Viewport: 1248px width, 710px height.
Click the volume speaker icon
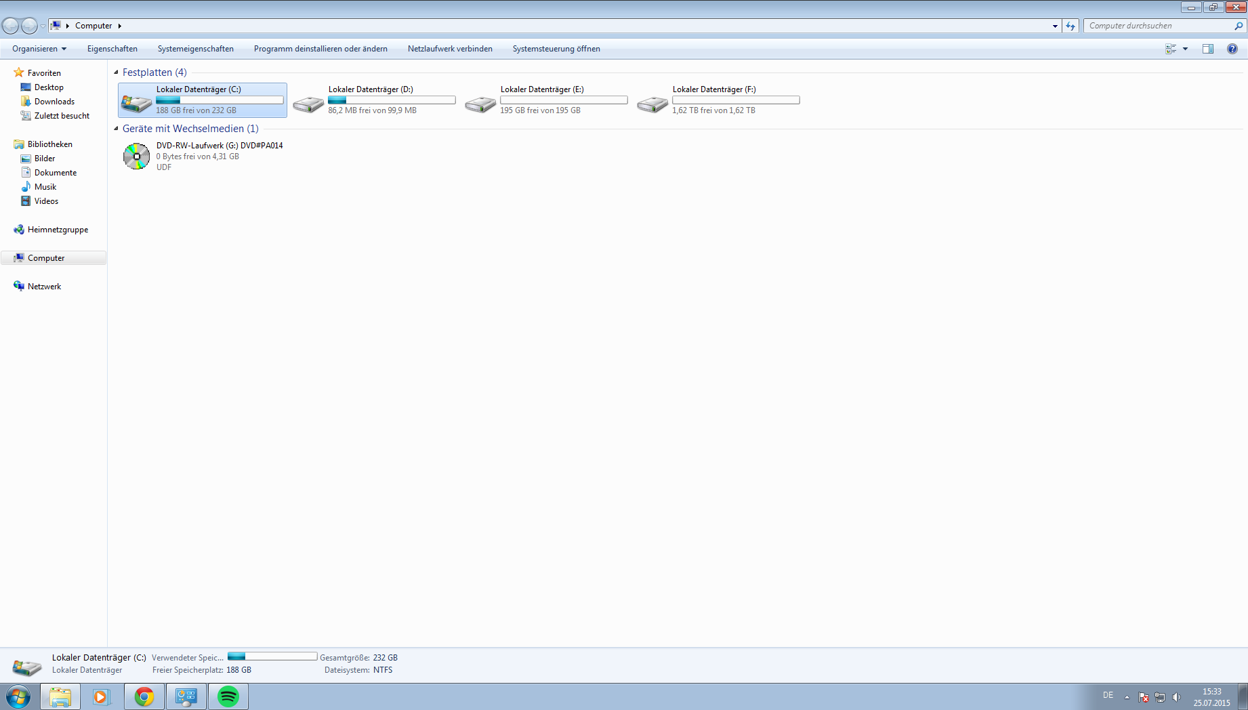(x=1176, y=697)
